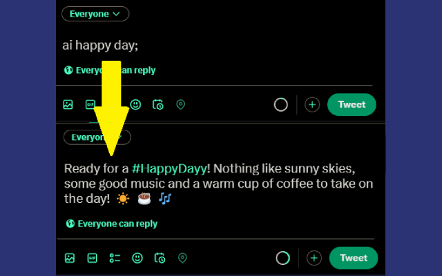Image resolution: width=442 pixels, height=276 pixels.
Task: Open emoji picker in the top composer
Action: [136, 105]
